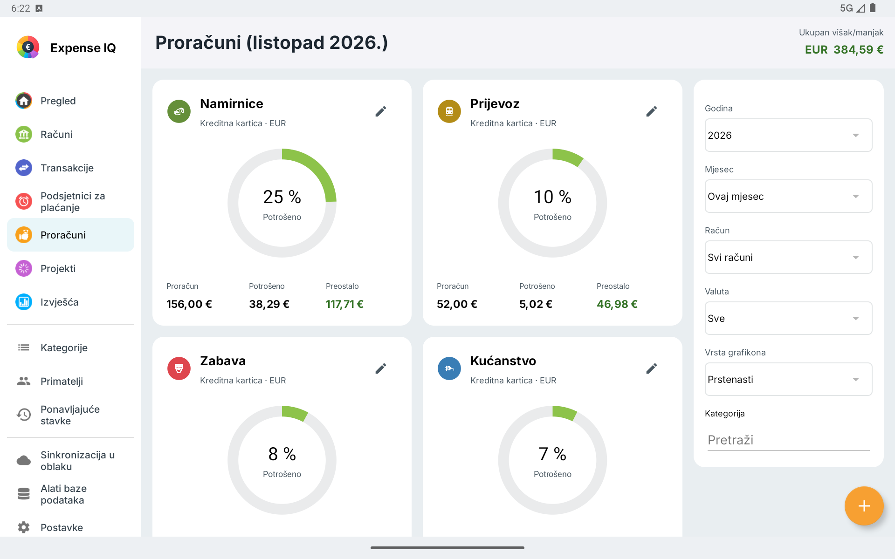Click Prijevoz spent amount 5,02 €
Viewport: 895px width, 559px height.
[536, 304]
